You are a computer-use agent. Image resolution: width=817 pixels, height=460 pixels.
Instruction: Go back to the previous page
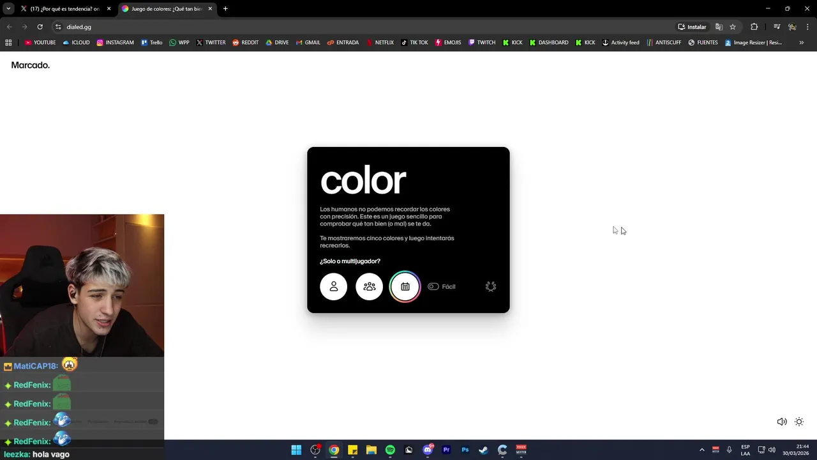point(9,27)
